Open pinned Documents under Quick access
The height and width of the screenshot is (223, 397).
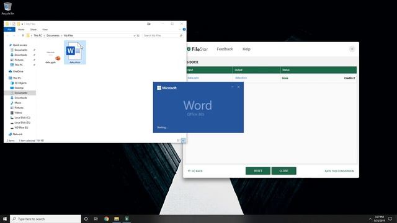coord(20,50)
